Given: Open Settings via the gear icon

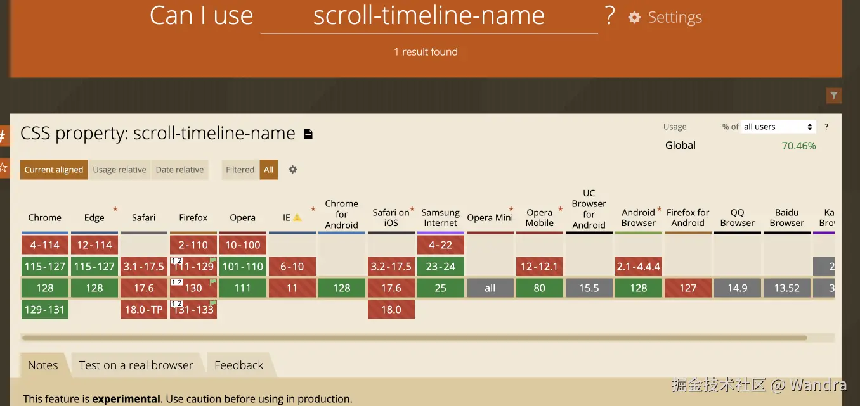Looking at the screenshot, I should coord(634,18).
